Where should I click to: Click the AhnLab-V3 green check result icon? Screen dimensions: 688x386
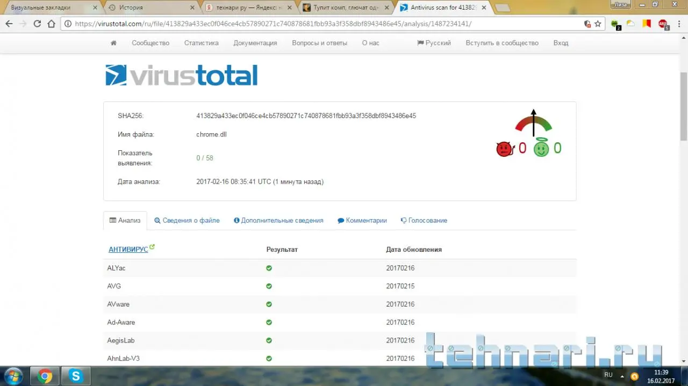pos(269,359)
